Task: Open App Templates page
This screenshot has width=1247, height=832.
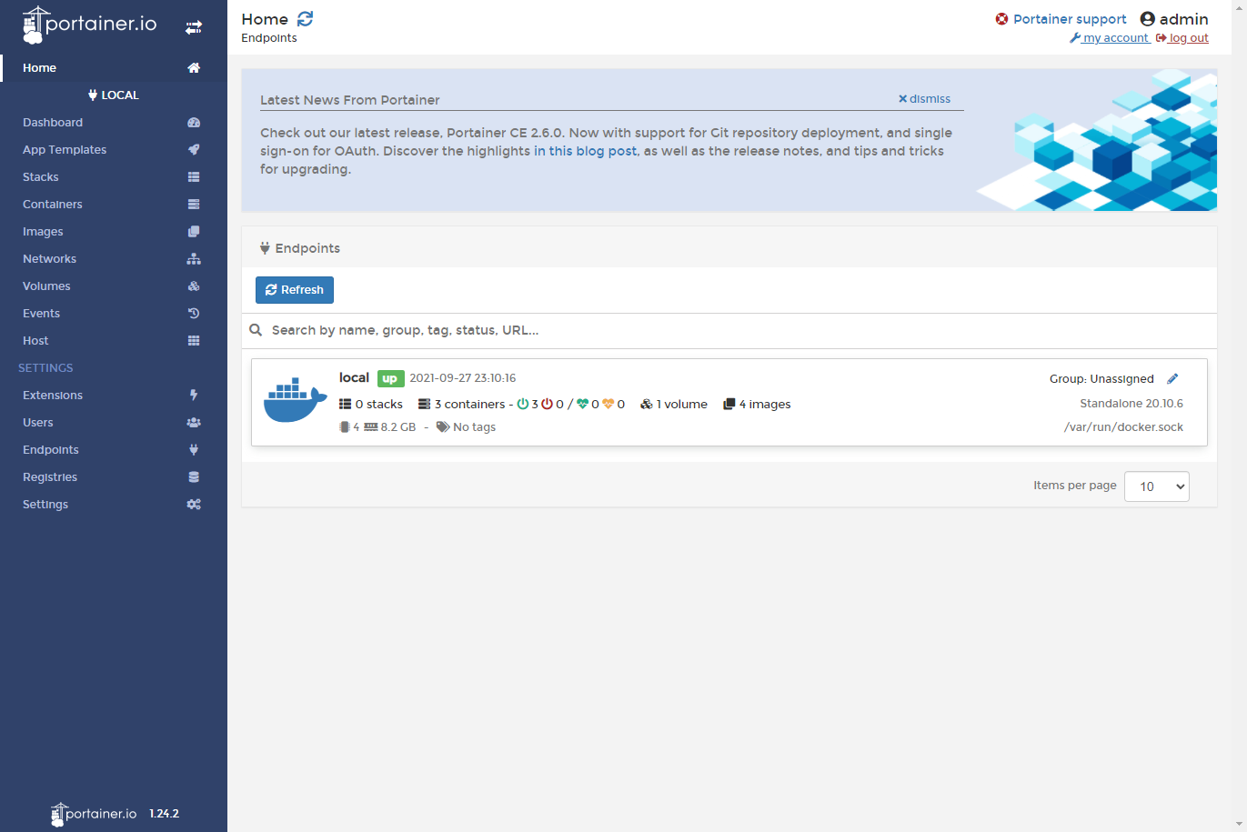Action: pos(65,150)
